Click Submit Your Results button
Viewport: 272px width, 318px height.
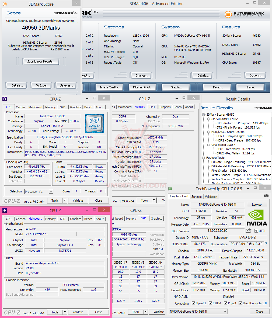[41, 61]
